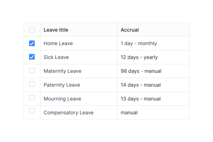213x142 pixels.
Task: Open the Maternity Leave entry
Action: click(62, 71)
